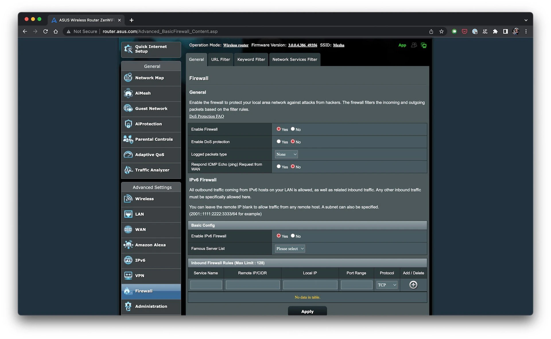Open VPN settings icon
551x339 pixels.
128,276
